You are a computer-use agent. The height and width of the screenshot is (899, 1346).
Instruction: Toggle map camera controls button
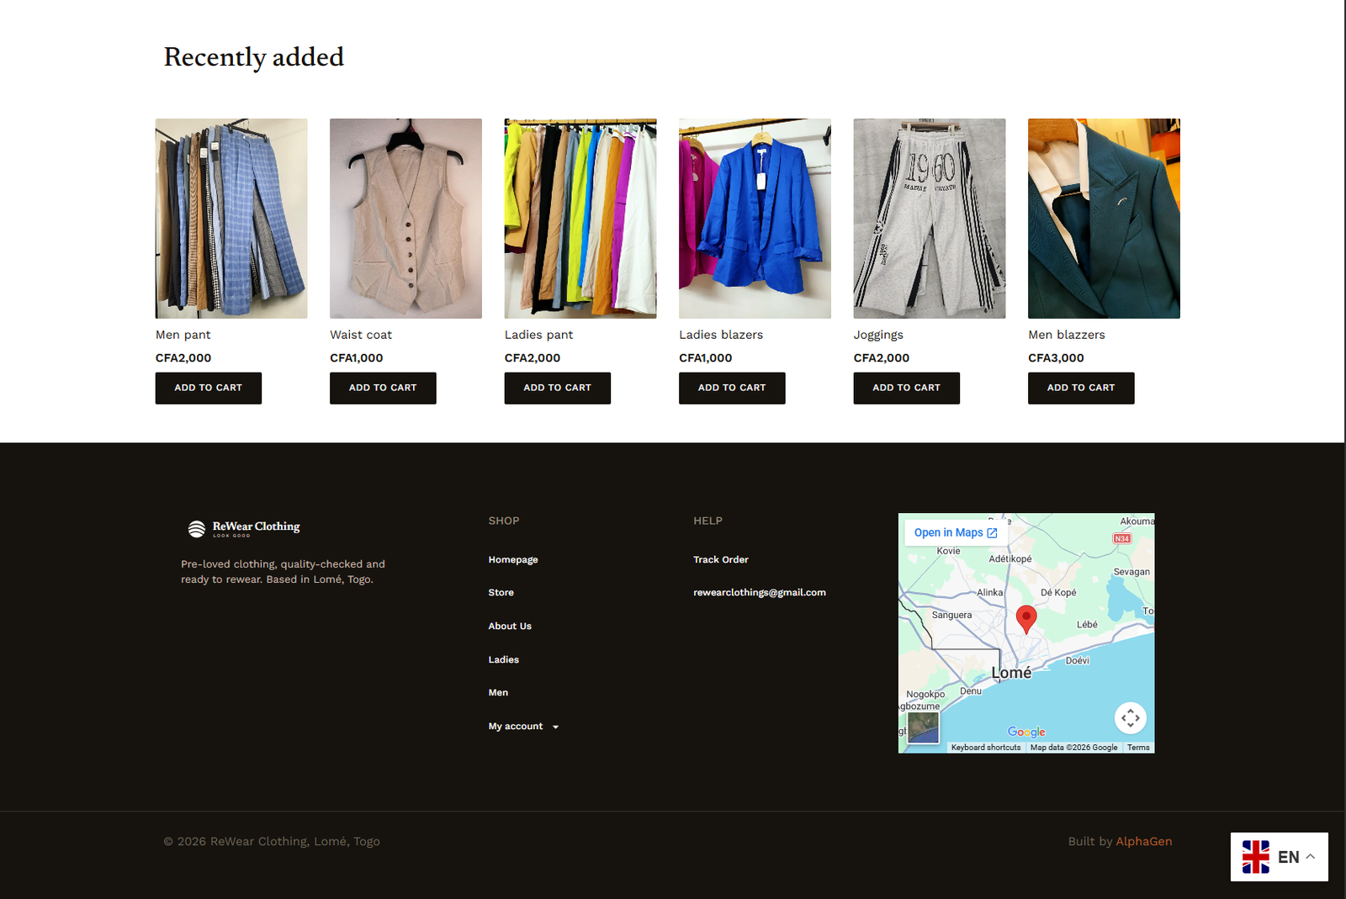pyautogui.click(x=1131, y=718)
